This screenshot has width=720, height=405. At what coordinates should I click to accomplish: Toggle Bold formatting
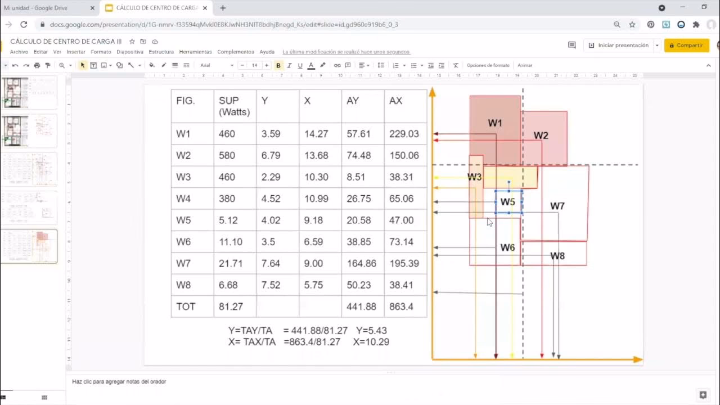click(278, 65)
